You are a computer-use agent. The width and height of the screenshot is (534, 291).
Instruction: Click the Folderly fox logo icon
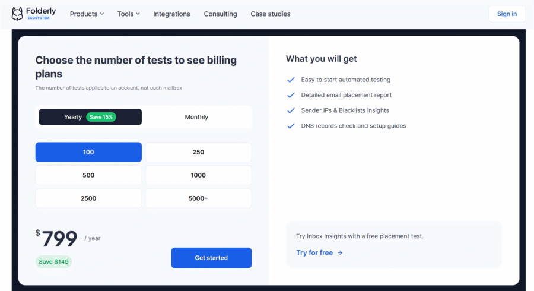18,14
